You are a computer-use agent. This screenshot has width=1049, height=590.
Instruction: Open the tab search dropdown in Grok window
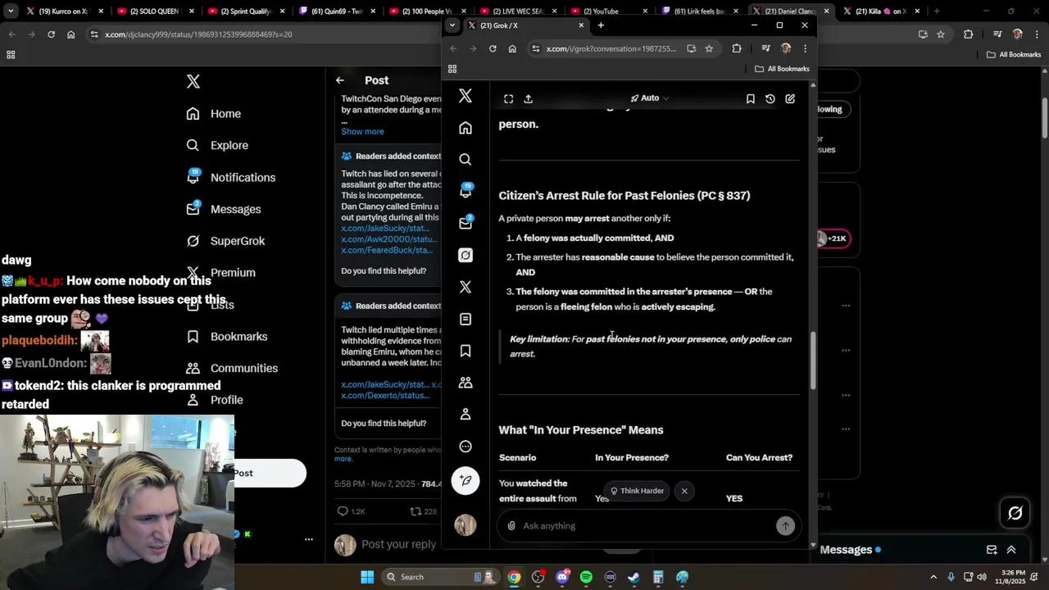[452, 25]
